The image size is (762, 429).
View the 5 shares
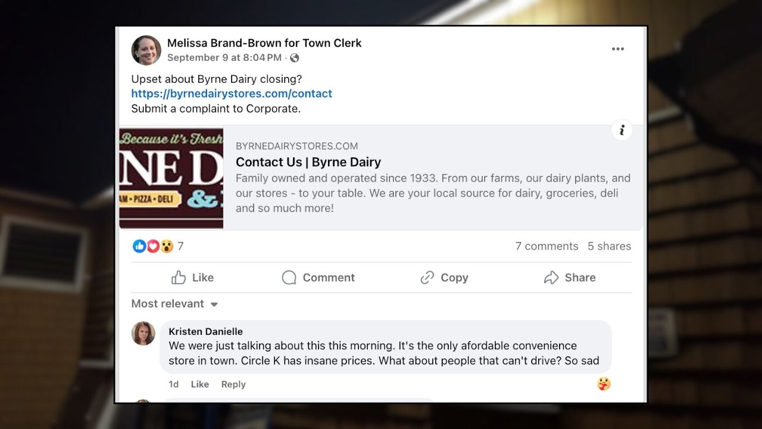pyautogui.click(x=609, y=246)
